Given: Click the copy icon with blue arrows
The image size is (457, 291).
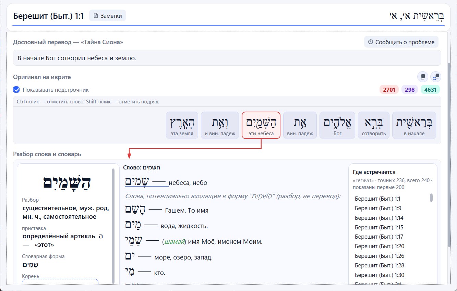Looking at the screenshot, I should (436, 76).
